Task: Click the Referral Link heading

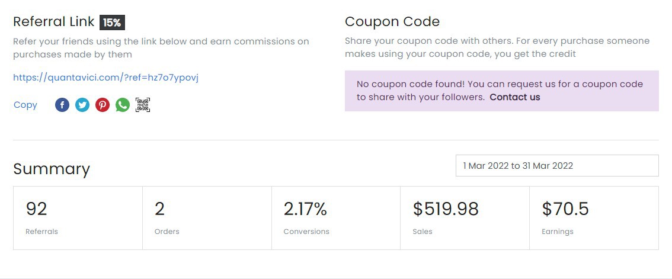Action: coord(53,22)
